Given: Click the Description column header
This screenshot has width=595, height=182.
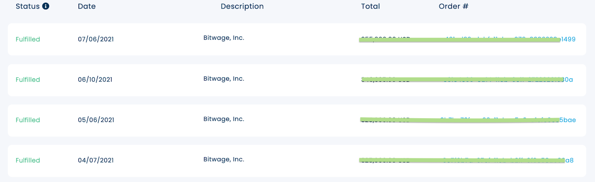Looking at the screenshot, I should 242,6.
